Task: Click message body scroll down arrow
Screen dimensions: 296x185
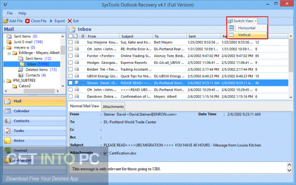Action: pos(289,170)
